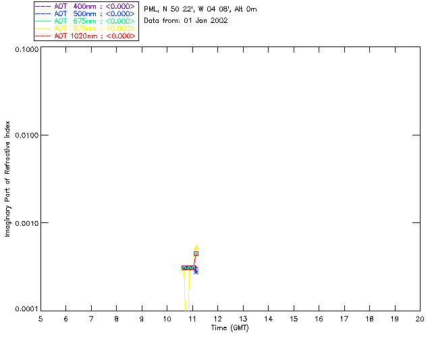Click the y-axis label 0.1000
The image size is (432, 345).
click(x=27, y=49)
